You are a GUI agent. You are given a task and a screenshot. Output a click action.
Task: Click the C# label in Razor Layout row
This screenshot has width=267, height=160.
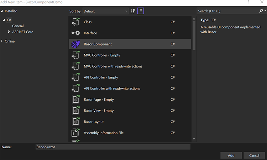pyautogui.click(x=173, y=122)
